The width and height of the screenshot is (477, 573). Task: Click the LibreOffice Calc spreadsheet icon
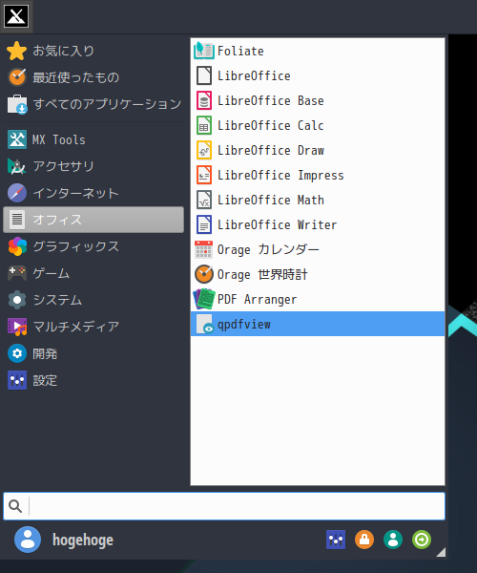pos(203,125)
